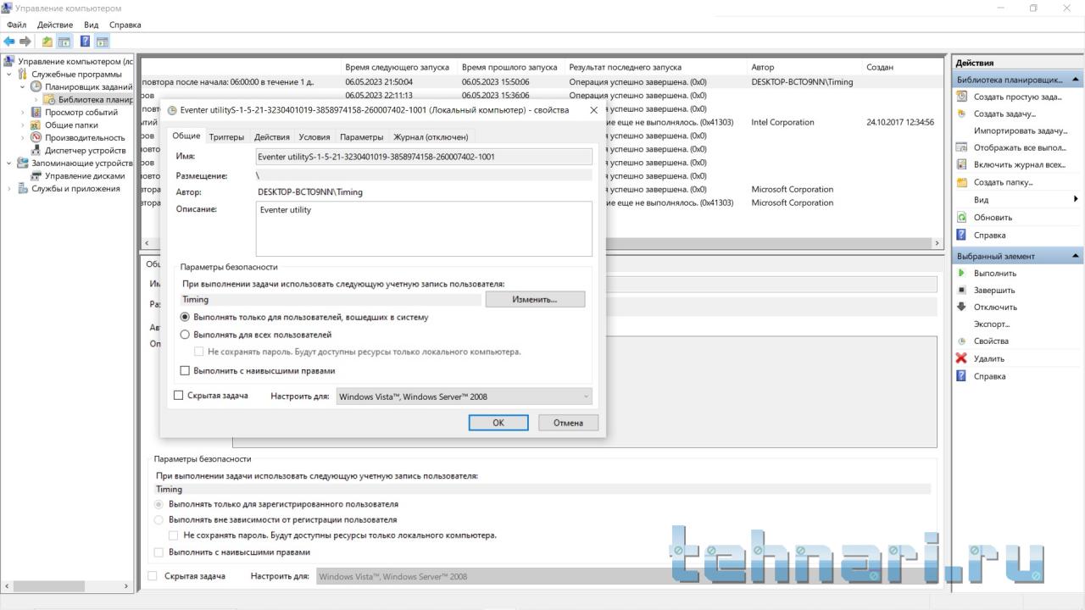Expand the 'Производительность' tree node

point(23,137)
